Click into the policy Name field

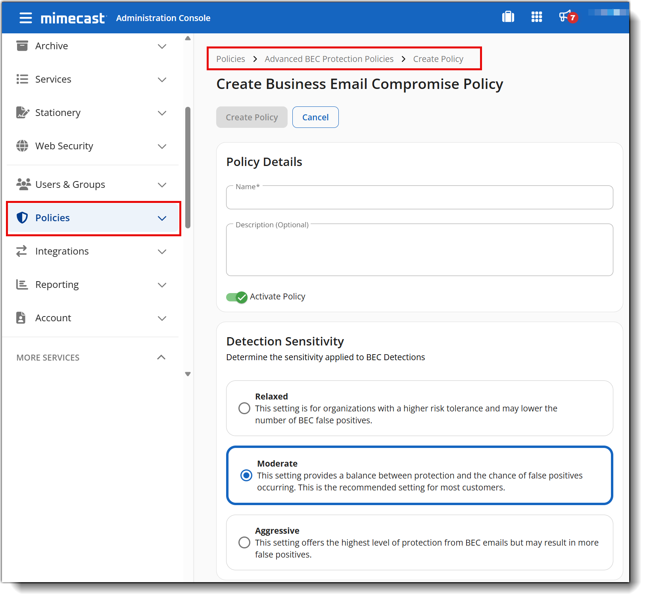[x=420, y=197]
